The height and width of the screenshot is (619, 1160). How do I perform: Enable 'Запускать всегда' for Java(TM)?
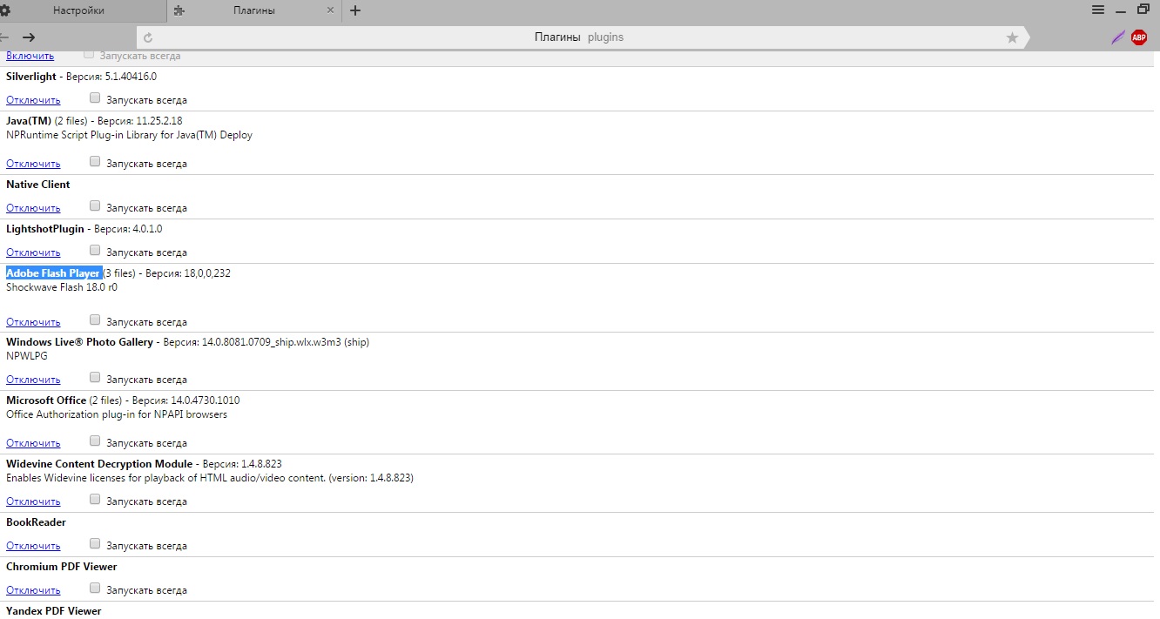95,162
